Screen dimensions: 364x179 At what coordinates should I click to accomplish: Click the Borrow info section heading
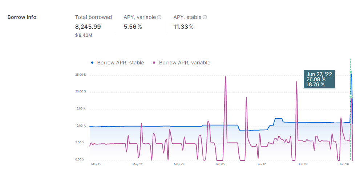pyautogui.click(x=22, y=17)
